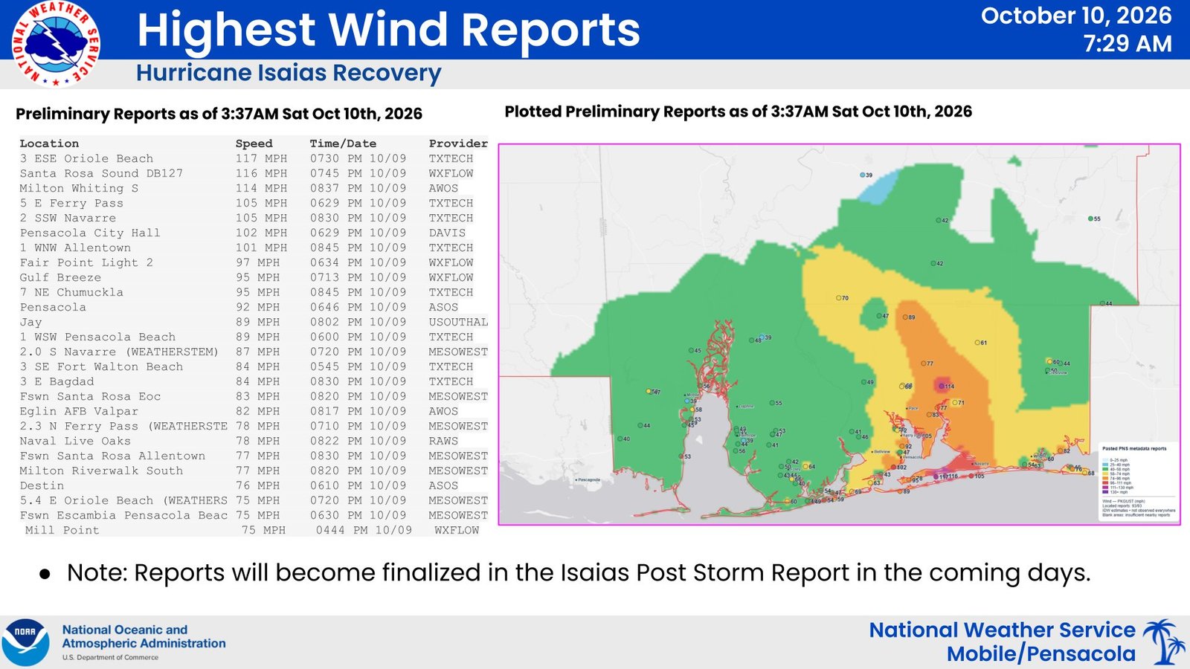
Task: Select the '2 SSW Navarre' location
Action: 68,218
